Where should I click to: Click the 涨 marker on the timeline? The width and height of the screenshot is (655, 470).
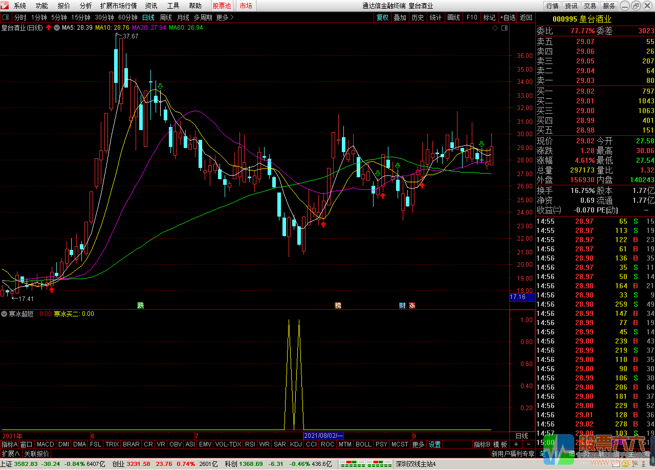click(412, 306)
